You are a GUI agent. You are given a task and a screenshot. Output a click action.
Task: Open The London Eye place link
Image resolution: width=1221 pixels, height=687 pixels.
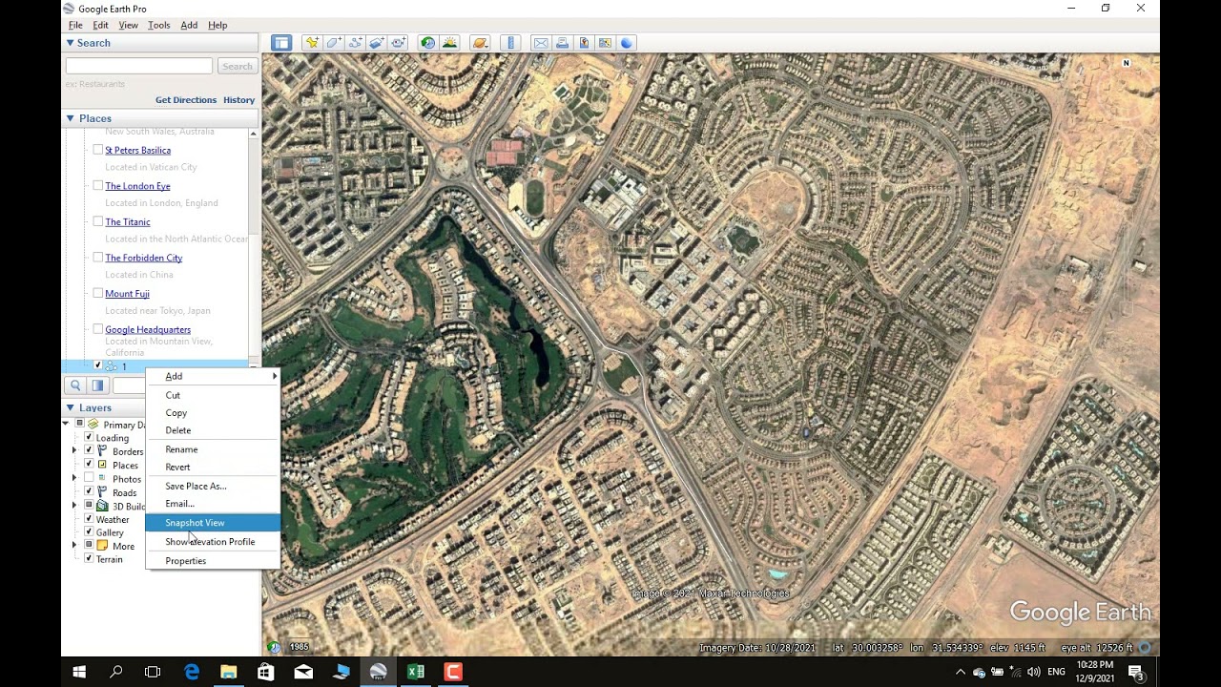coord(137,186)
